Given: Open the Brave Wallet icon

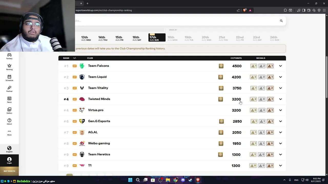Looking at the screenshot, I should tap(309, 10).
